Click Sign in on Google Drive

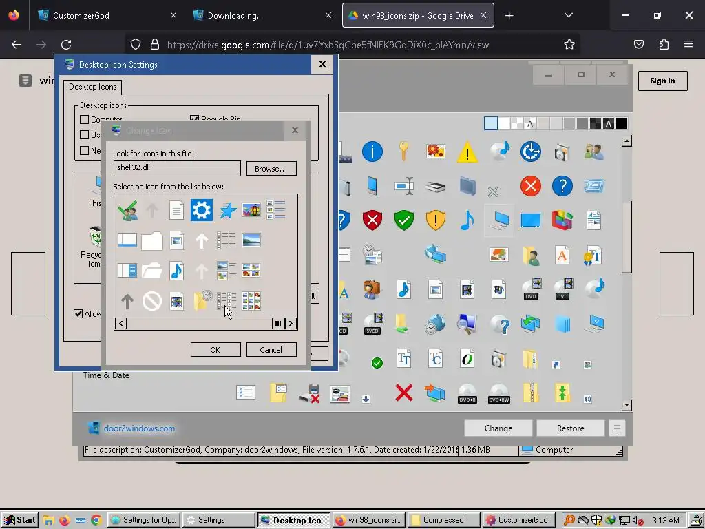[663, 81]
